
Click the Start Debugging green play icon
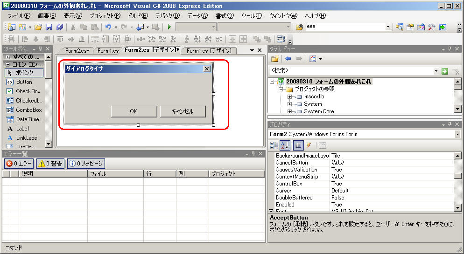coord(169,27)
